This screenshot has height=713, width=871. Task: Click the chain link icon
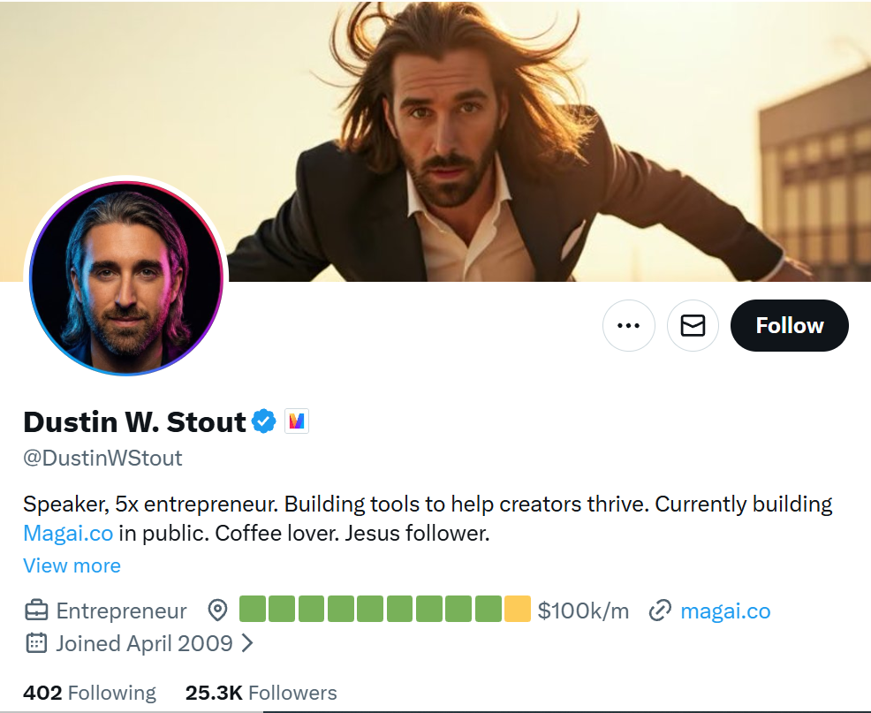[x=660, y=611]
